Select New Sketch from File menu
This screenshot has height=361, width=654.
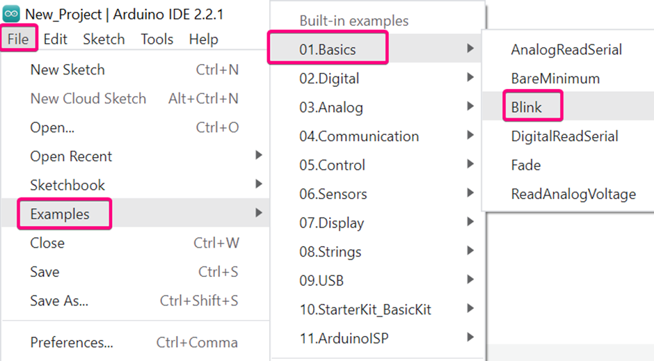coord(67,70)
